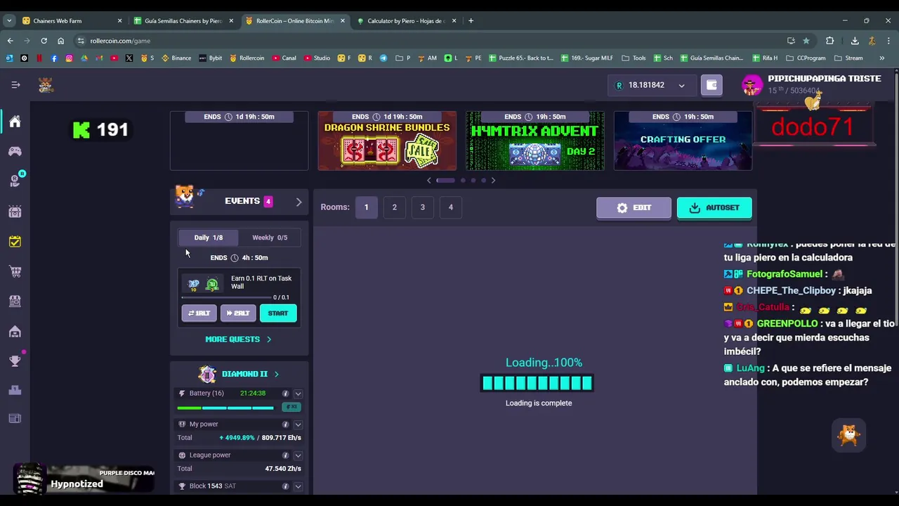Open Chrome downloads icon

855,41
